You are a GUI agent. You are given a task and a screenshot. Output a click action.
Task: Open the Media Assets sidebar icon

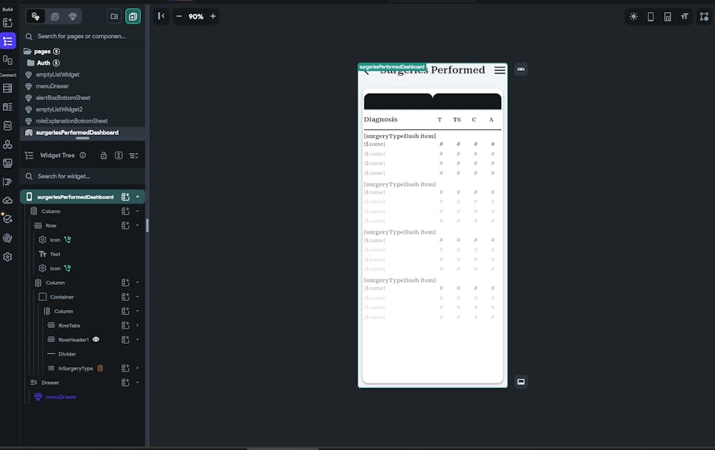click(8, 163)
